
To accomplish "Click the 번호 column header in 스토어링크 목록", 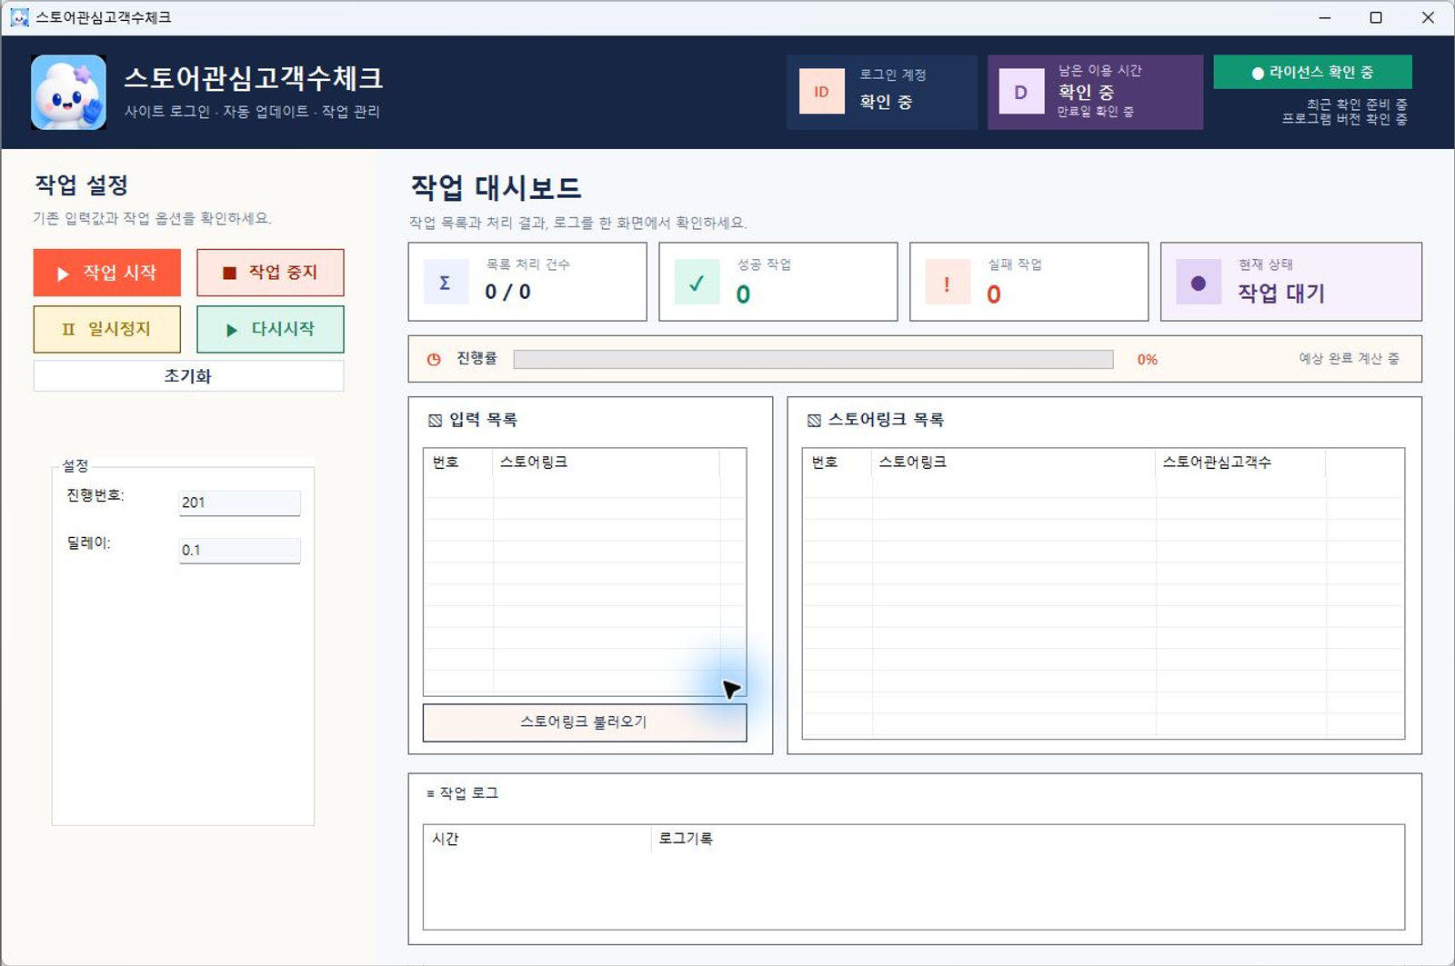I will point(838,462).
